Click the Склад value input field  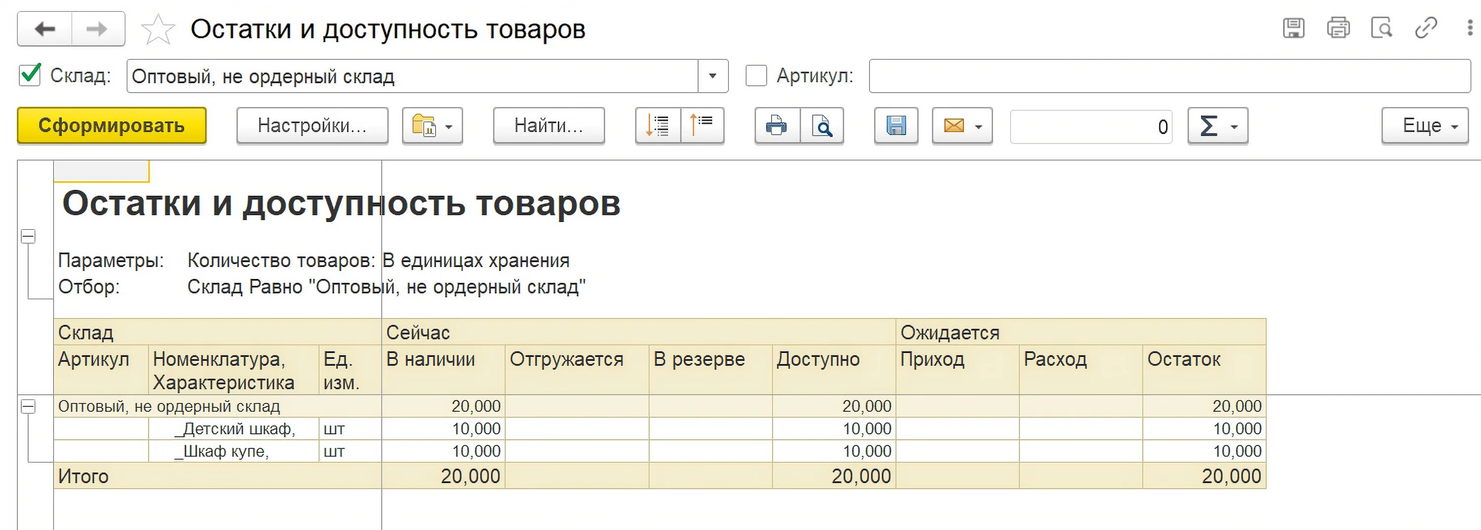click(x=412, y=76)
